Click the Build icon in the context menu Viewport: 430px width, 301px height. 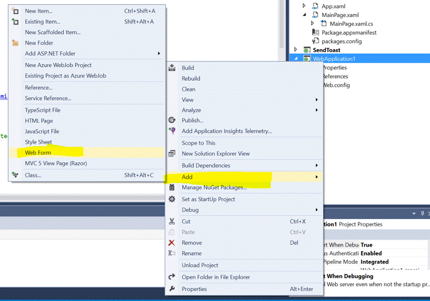[x=172, y=68]
